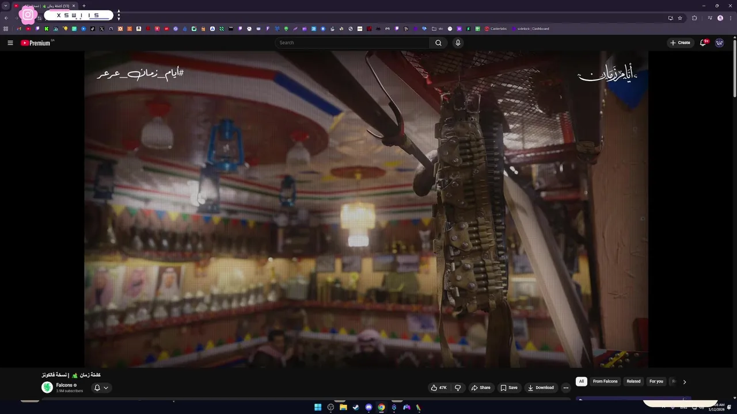Open the YouTube guide hamburger menu
737x414 pixels.
(10, 43)
